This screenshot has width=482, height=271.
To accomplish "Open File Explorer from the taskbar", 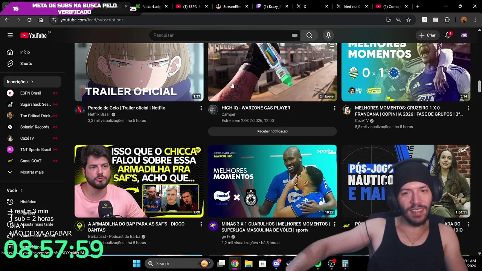I will [x=249, y=263].
